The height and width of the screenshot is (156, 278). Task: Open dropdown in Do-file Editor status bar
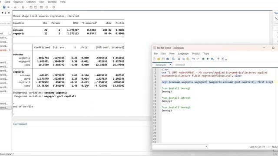206,146
